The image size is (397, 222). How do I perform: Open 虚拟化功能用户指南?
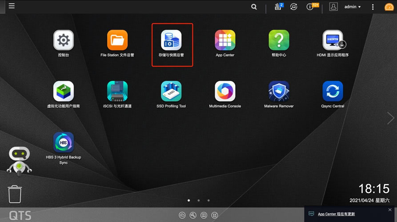(x=63, y=91)
